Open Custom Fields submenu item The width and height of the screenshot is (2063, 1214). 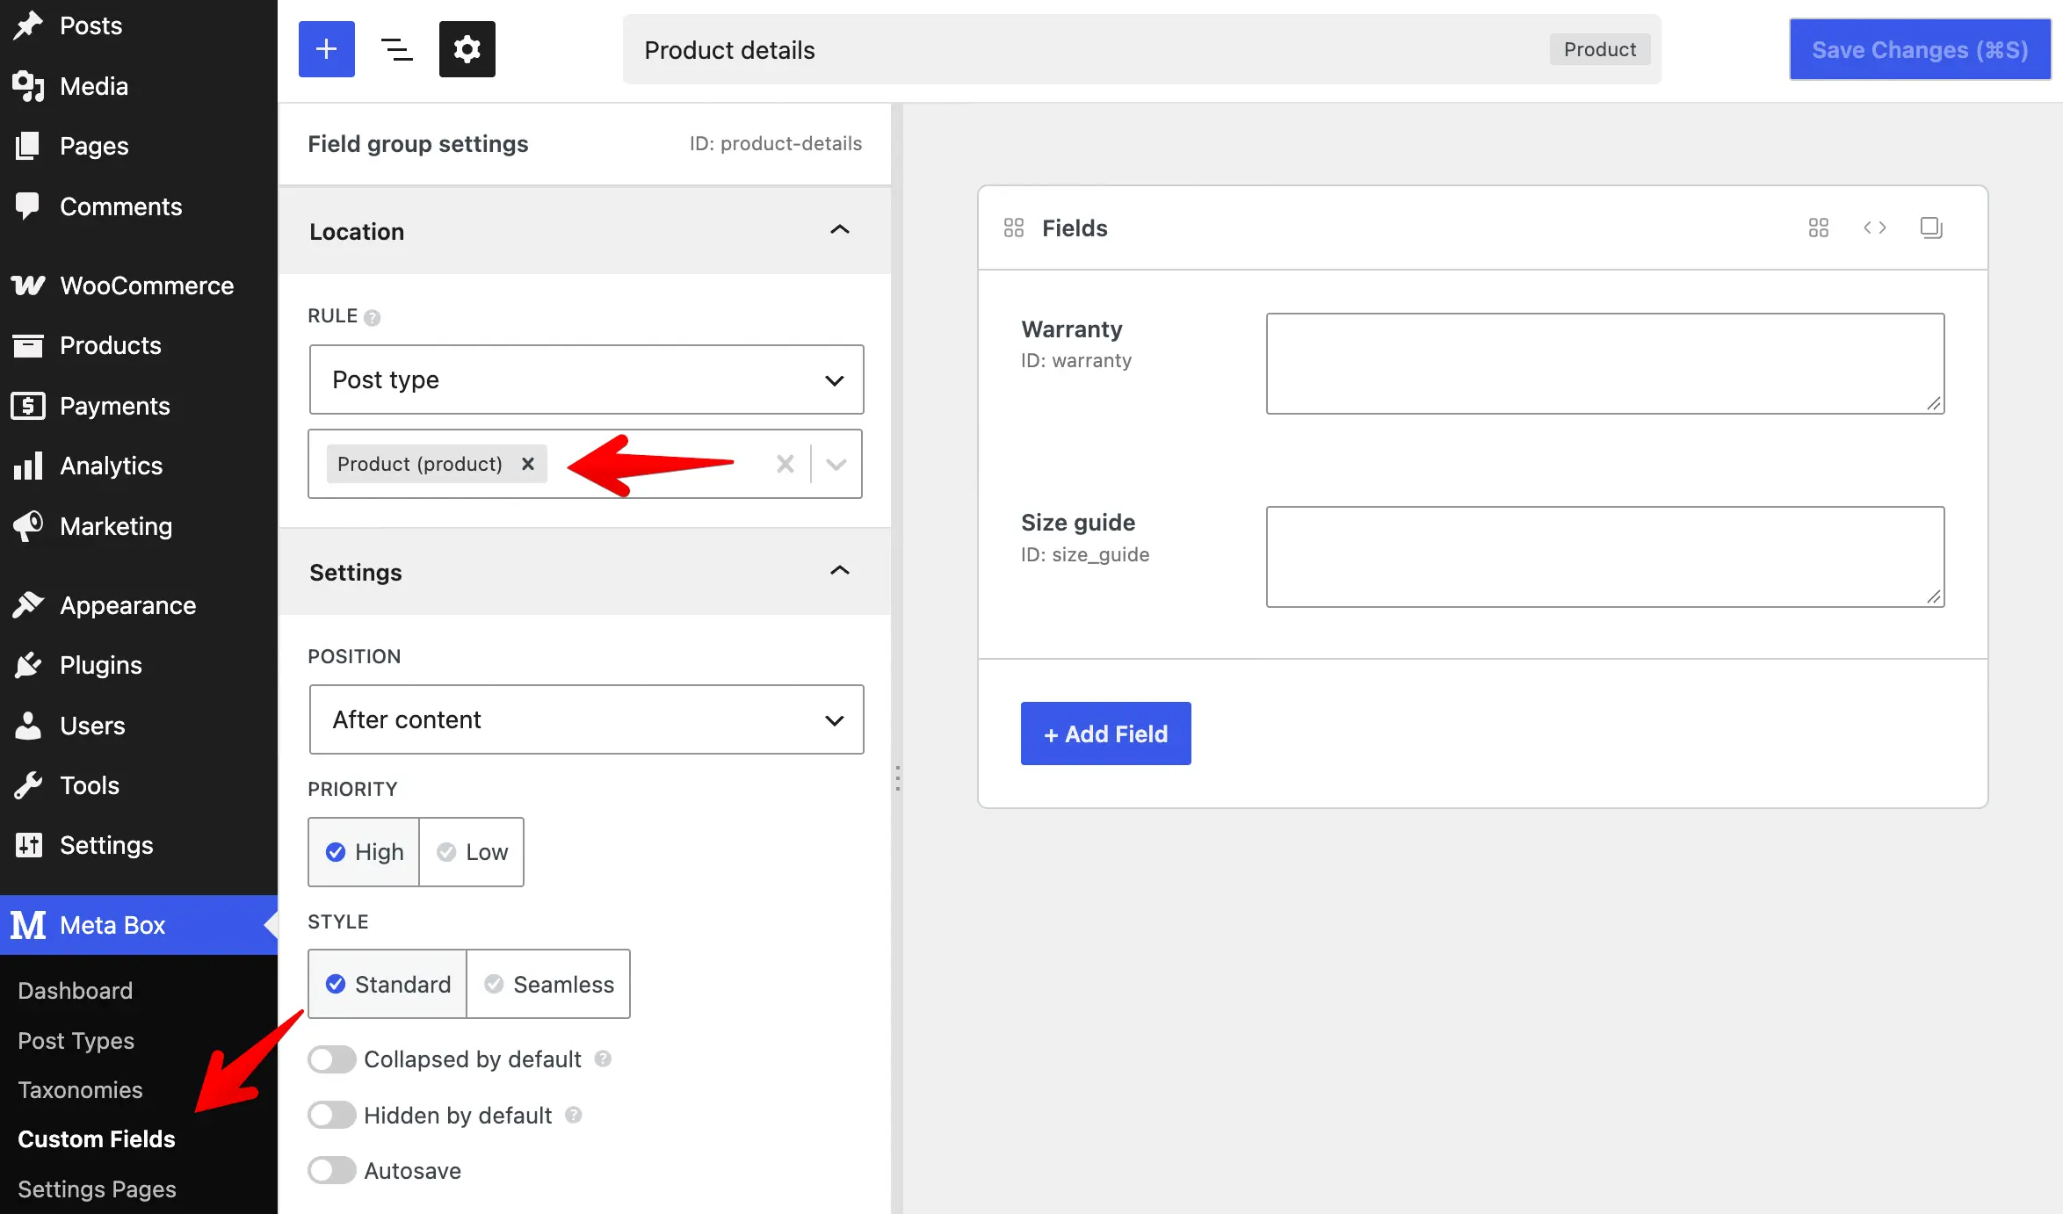point(97,1139)
